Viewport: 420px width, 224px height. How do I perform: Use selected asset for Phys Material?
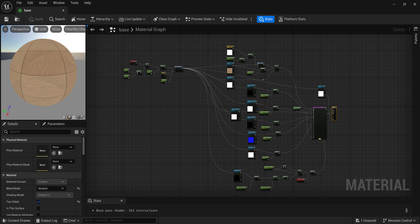point(54,153)
